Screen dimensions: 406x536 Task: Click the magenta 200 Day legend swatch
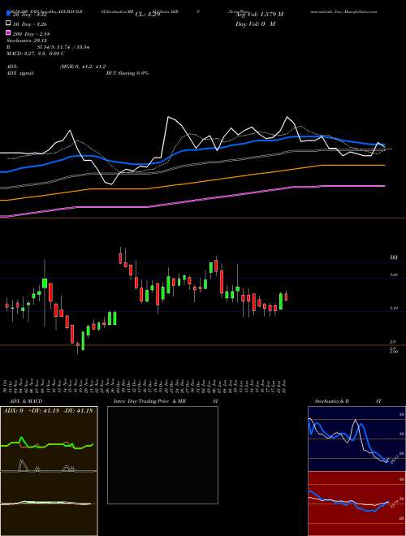(x=9, y=33)
